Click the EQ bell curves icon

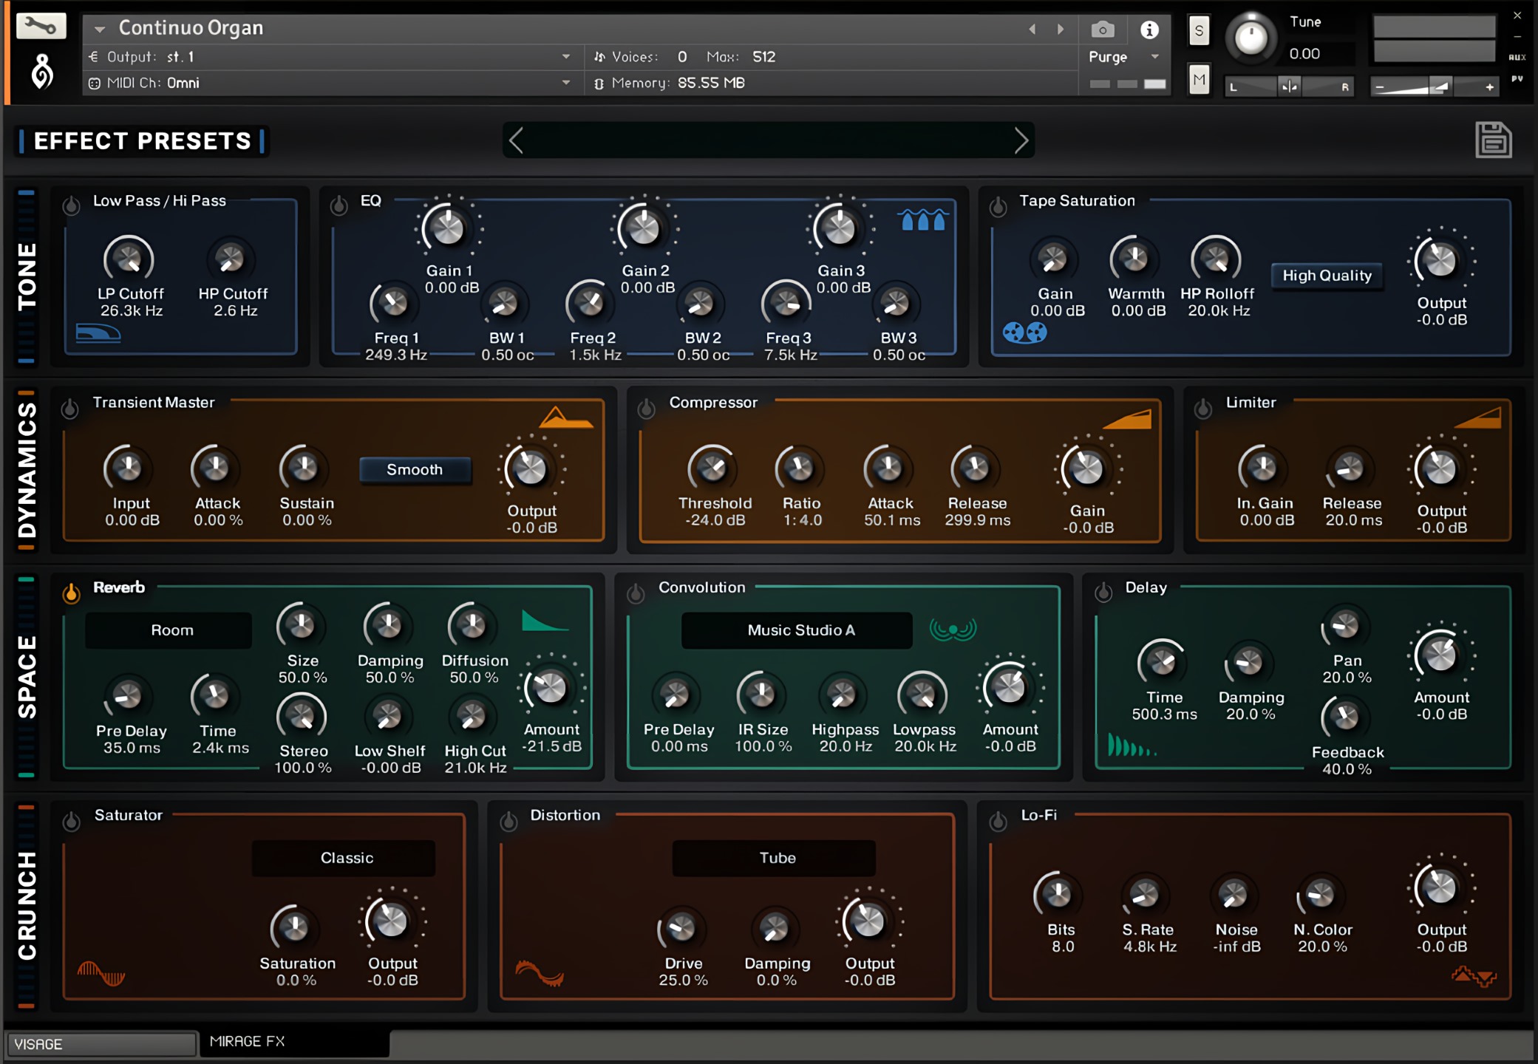(922, 219)
